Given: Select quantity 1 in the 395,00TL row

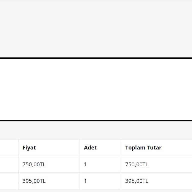Looking at the screenshot, I should [x=85, y=181].
